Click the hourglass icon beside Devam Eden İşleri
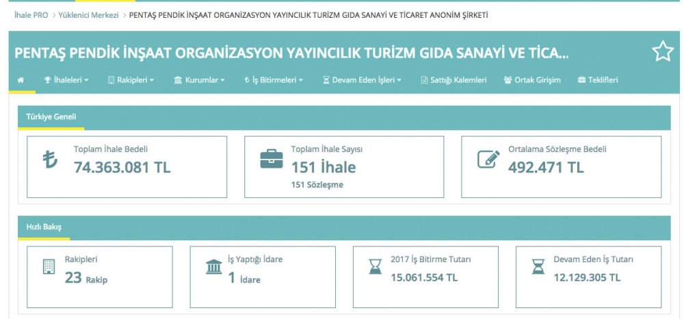684x319 pixels. pos(326,80)
